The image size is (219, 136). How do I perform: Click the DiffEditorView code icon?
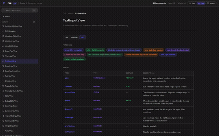(x=3, y=31)
